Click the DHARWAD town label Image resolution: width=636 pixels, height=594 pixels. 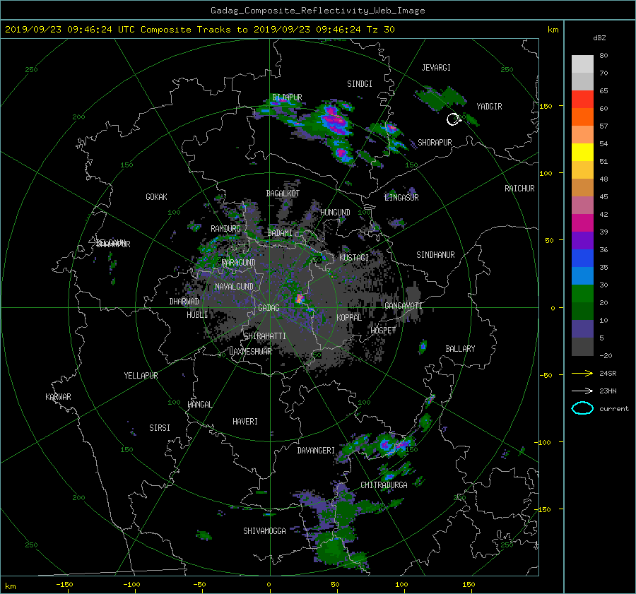184,302
